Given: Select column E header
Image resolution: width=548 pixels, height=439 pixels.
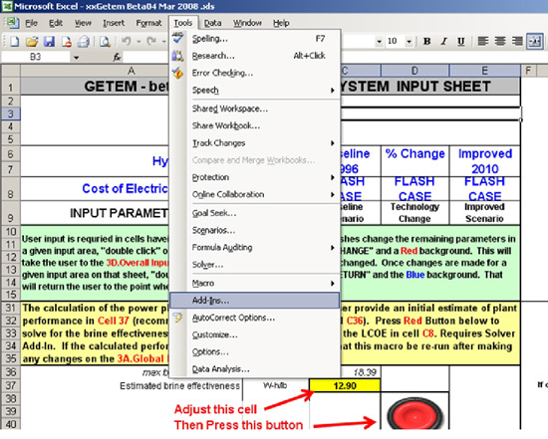Looking at the screenshot, I should tap(485, 71).
